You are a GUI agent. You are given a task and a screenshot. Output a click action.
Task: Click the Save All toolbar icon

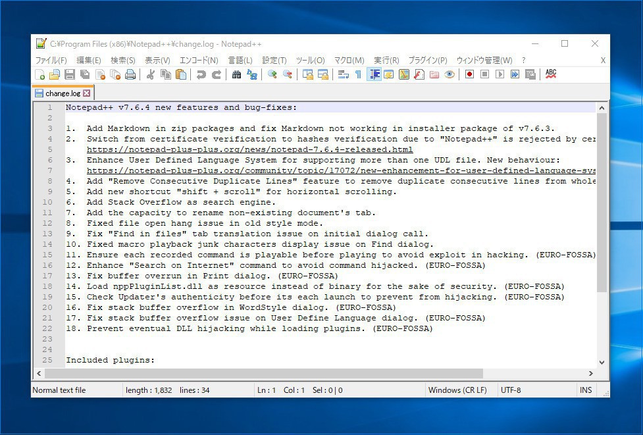pos(85,74)
